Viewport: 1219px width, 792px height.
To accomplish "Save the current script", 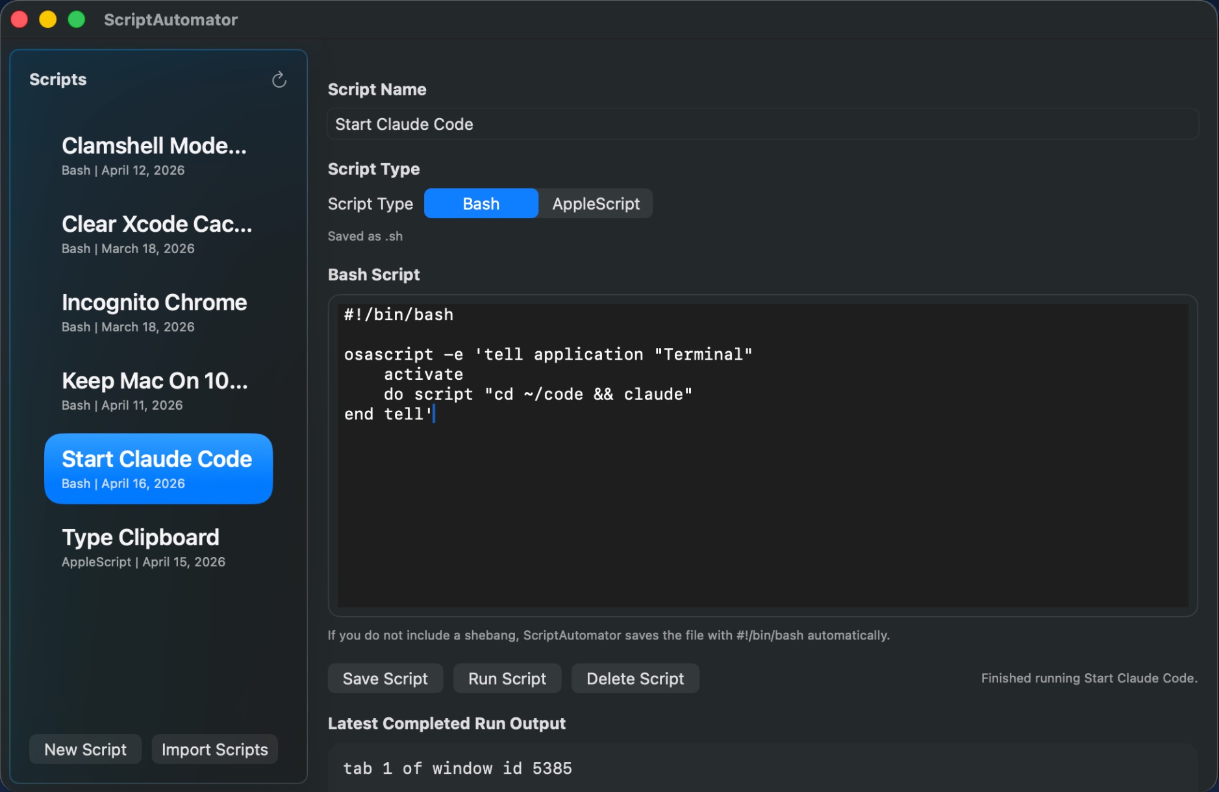I will point(385,678).
